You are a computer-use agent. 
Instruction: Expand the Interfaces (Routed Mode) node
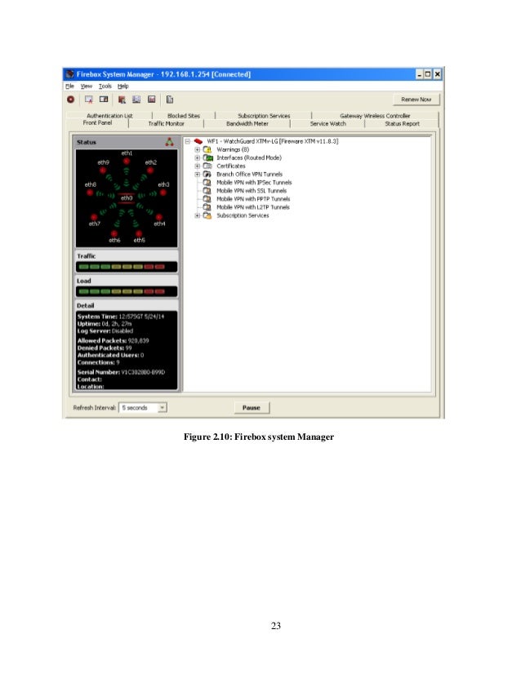click(197, 157)
